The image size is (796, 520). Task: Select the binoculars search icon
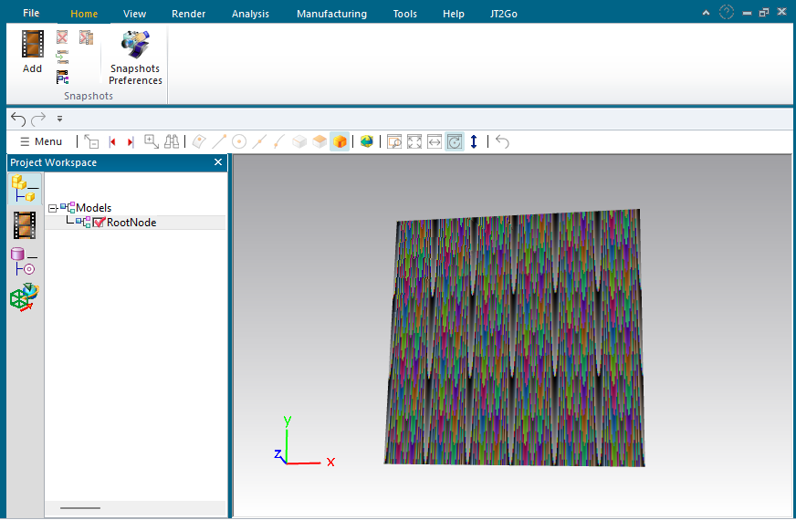coord(172,141)
